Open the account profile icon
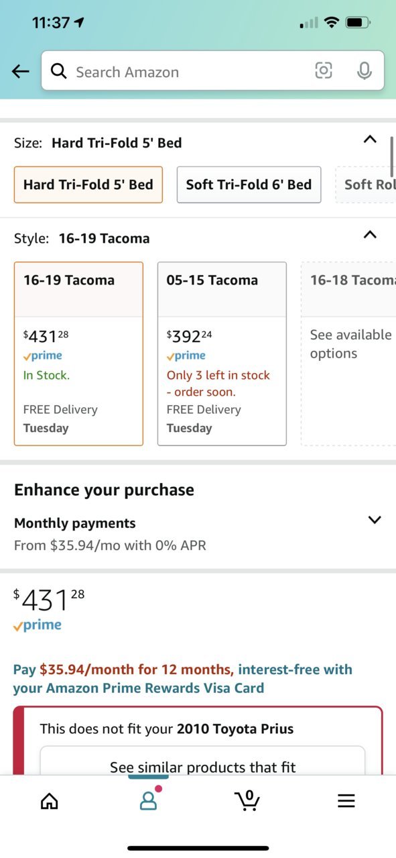Viewport: 396px width, 858px height. 148,800
